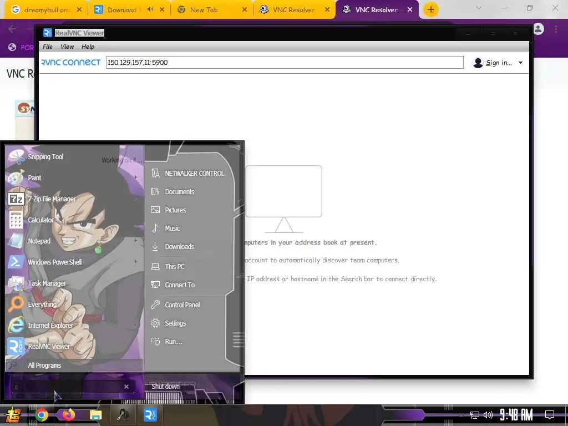The image size is (568, 426).
Task: Click the RealVNC Viewer taskbar icon
Action: point(150,415)
